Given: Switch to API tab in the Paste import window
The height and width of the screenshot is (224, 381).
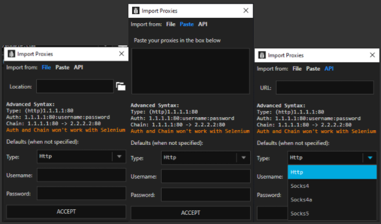Looking at the screenshot, I should point(203,25).
